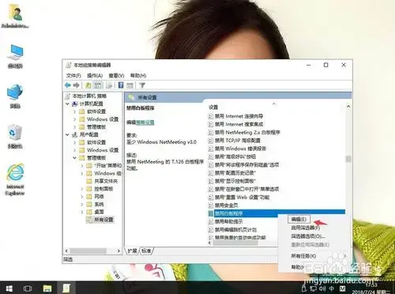This screenshot has width=395, height=294.
Task: Click the Back arrow in the toolbar
Action: [x=68, y=85]
